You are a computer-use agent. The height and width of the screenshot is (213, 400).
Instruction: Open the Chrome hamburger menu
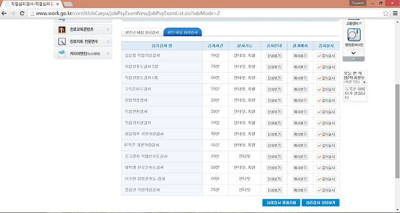click(x=395, y=13)
